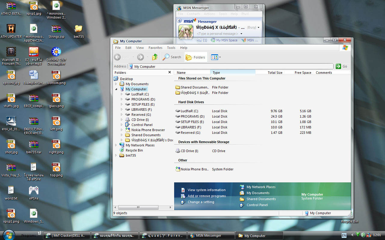Select the CD Drive icon in file list
The width and height of the screenshot is (385, 240).
click(178, 151)
